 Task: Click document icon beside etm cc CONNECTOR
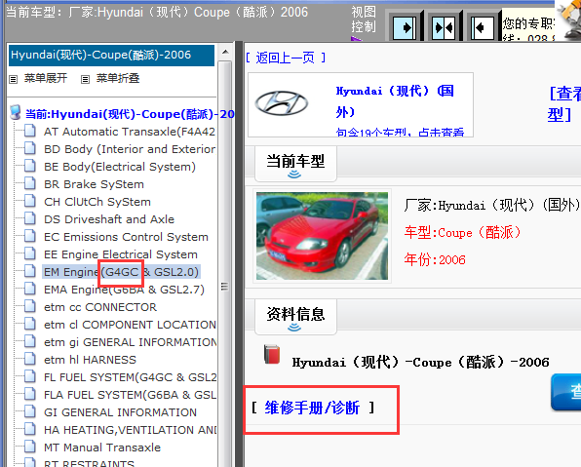30,306
